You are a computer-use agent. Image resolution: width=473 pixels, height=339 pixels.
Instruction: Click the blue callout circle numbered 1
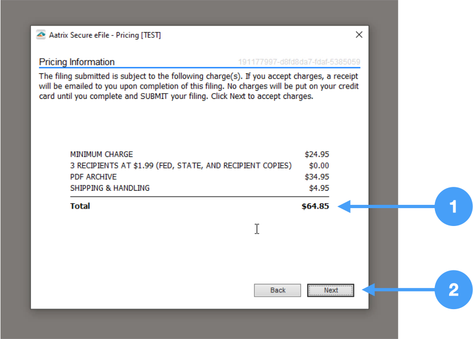(x=453, y=206)
